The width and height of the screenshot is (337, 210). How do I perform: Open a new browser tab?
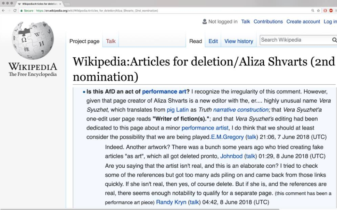[x=67, y=4]
